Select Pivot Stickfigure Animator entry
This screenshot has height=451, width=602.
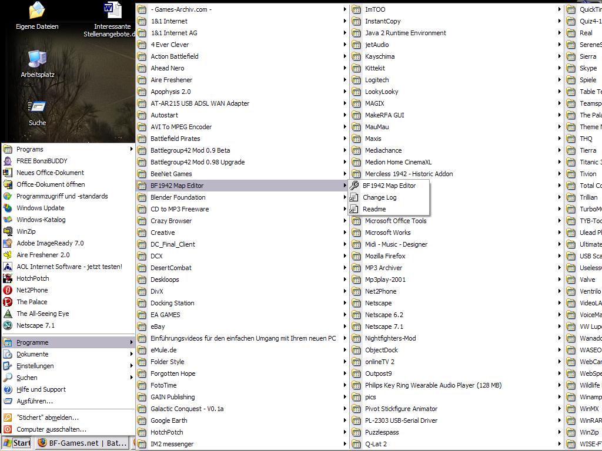(x=456, y=409)
